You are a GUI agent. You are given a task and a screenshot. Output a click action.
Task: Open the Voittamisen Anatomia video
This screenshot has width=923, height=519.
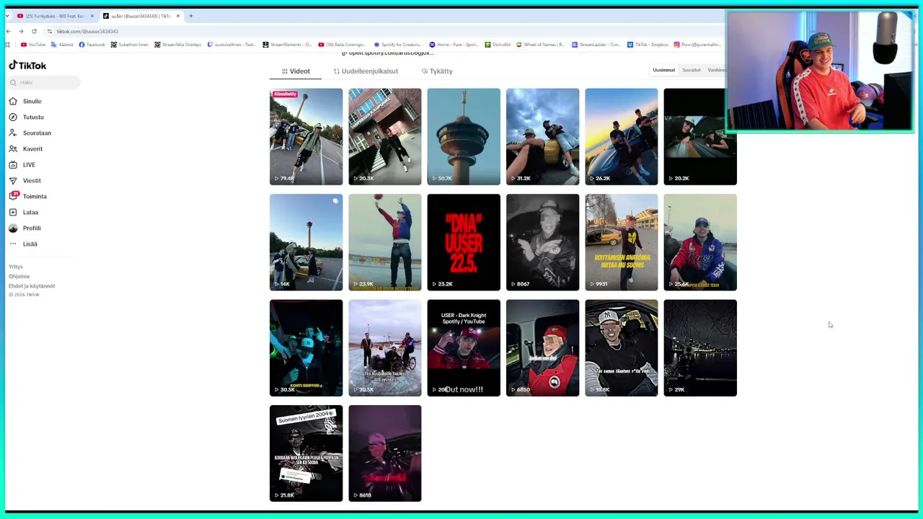coord(622,242)
